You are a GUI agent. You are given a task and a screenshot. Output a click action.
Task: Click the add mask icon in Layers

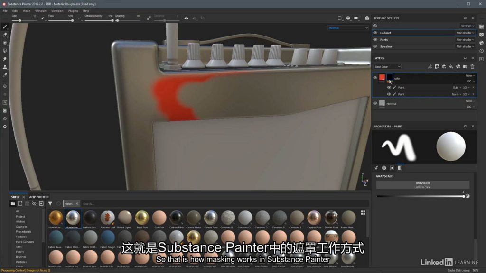pyautogui.click(x=437, y=66)
